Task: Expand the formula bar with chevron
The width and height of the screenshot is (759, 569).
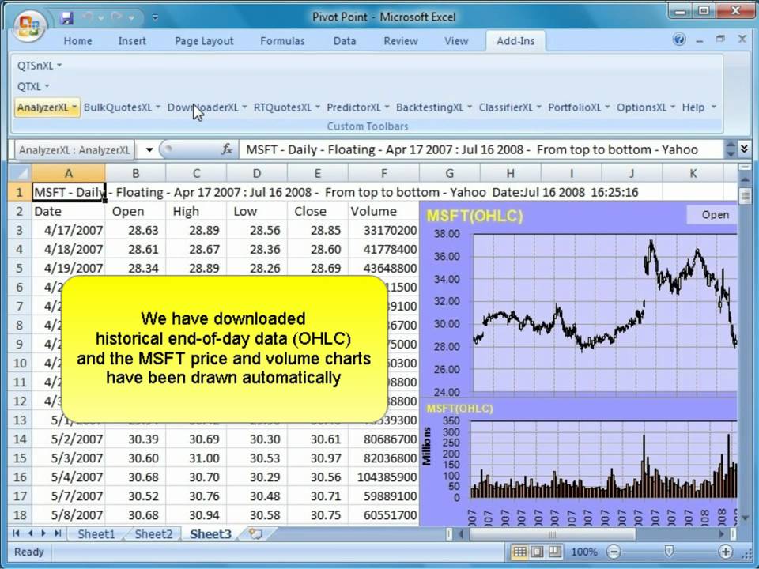Action: point(744,149)
